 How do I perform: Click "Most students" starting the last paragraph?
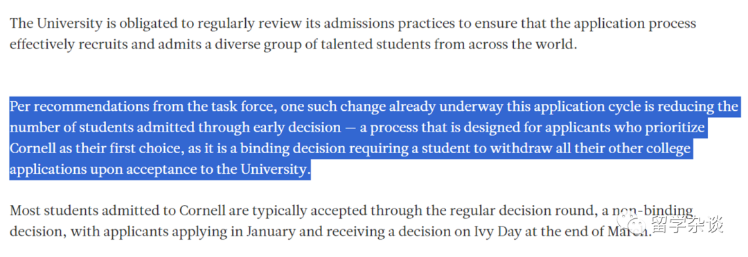53,211
